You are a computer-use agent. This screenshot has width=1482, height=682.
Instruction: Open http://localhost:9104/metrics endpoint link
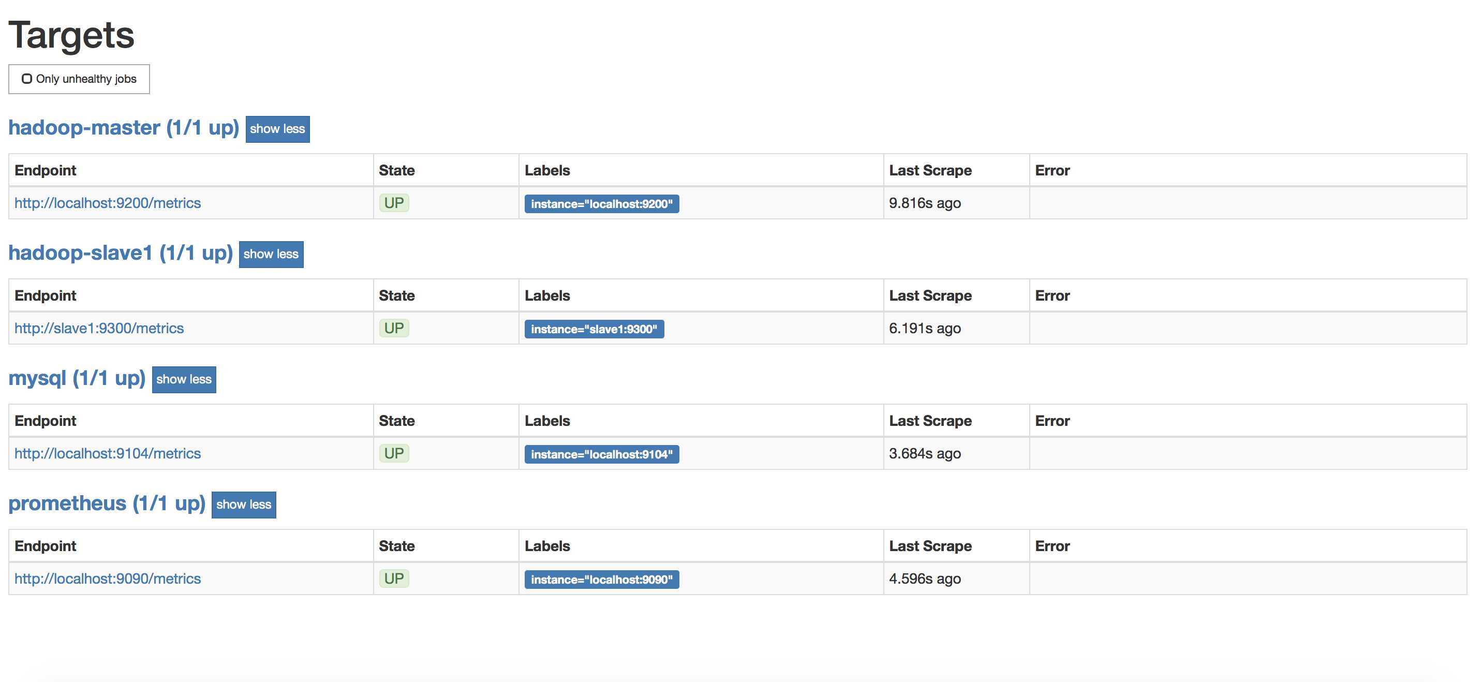[108, 453]
